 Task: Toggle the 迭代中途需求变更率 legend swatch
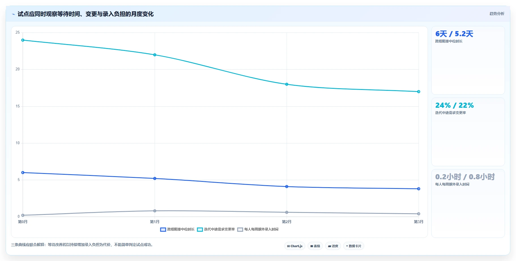pyautogui.click(x=200, y=230)
